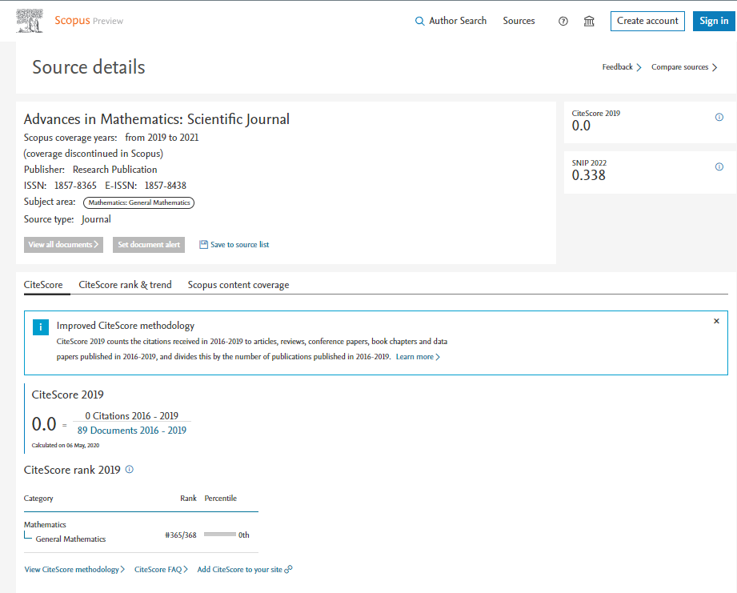Click the CiteScore rank 2019 info icon
Image resolution: width=737 pixels, height=593 pixels.
[x=130, y=470]
